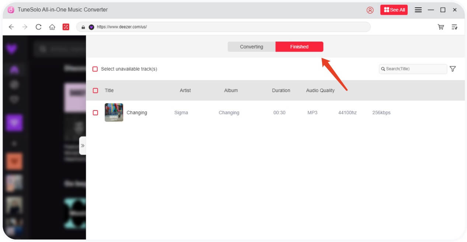
Task: Click the Changing track title
Action: click(x=137, y=113)
